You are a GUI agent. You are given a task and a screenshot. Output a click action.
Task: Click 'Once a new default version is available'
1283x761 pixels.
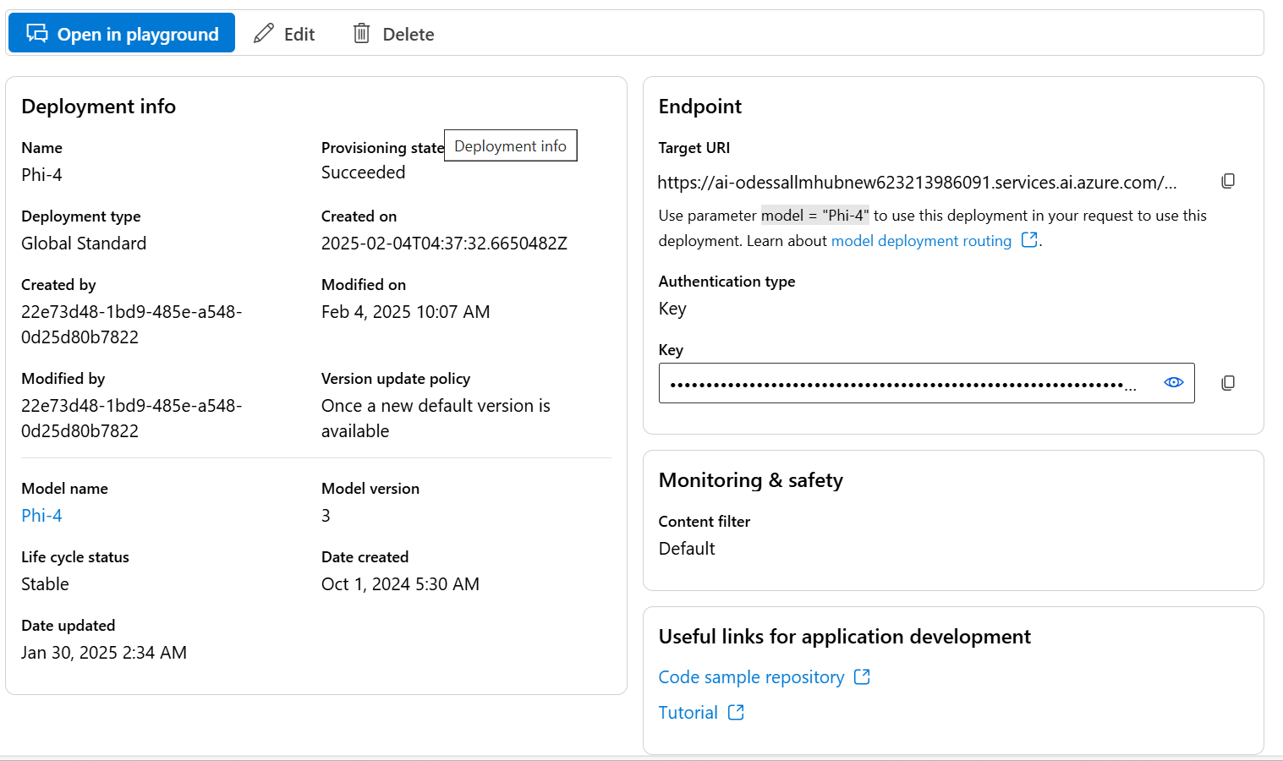[436, 419]
